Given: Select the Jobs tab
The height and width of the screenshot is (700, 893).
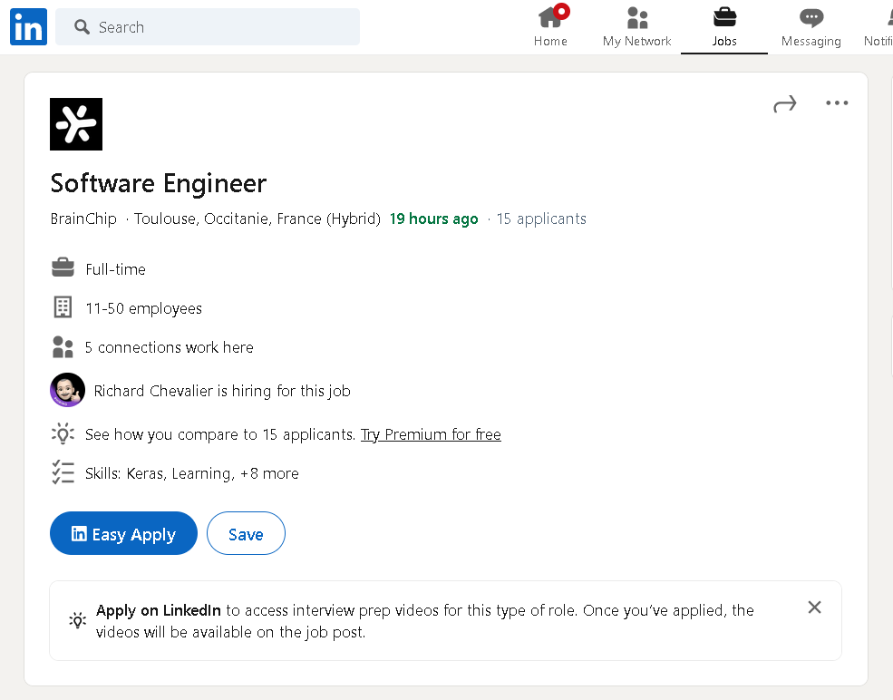Looking at the screenshot, I should [x=724, y=27].
